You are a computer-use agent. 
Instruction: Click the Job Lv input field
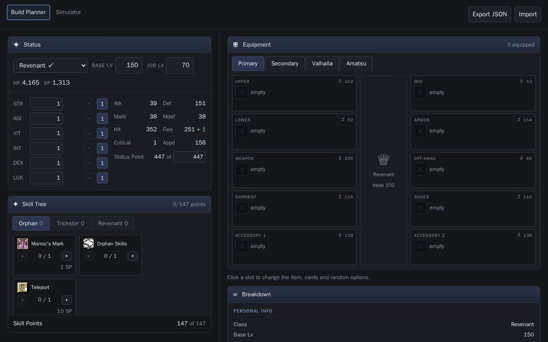tap(180, 65)
